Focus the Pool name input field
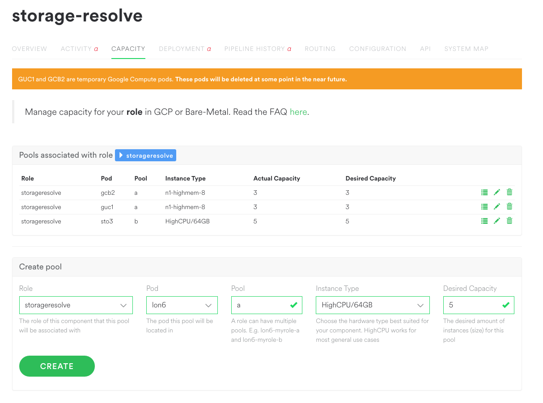Image resolution: width=543 pixels, height=403 pixels. (x=267, y=305)
